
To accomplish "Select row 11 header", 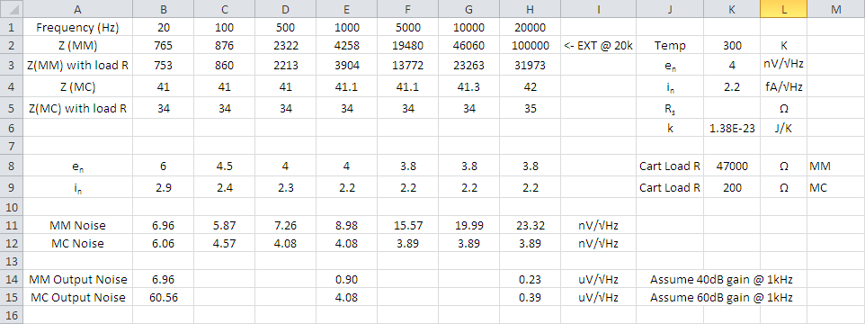I will pos(11,226).
